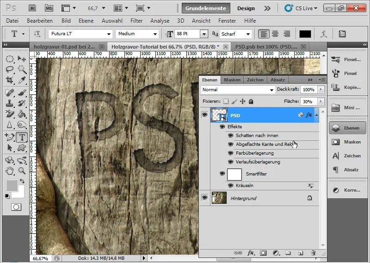This screenshot has width=370, height=263.
Task: Open the Datei menu
Action: point(12,21)
